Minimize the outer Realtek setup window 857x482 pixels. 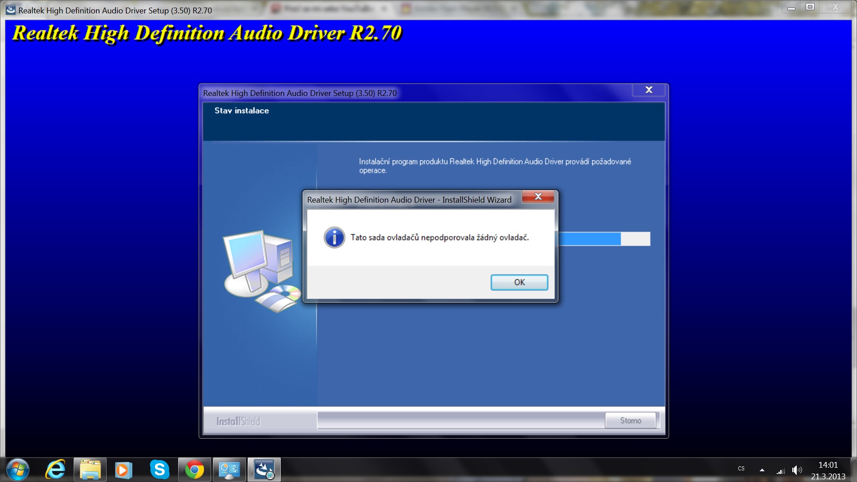[x=791, y=8]
